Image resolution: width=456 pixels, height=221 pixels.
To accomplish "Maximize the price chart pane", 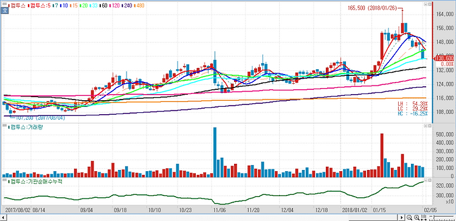I will click(429, 4).
